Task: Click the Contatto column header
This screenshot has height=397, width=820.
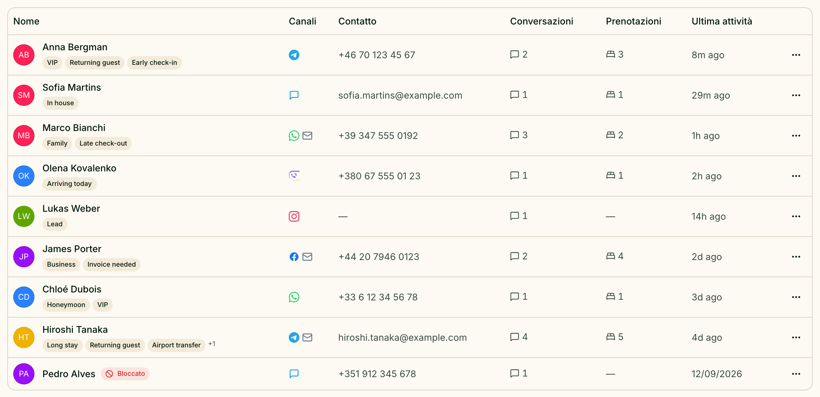Action: tap(357, 21)
